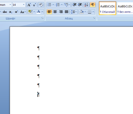The image size is (133, 114).
Task: Open the shading color dropdown arrow
Action: coord(85,12)
